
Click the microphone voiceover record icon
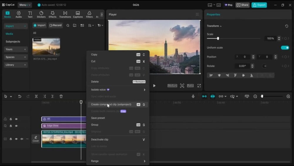pyautogui.click(x=193, y=96)
